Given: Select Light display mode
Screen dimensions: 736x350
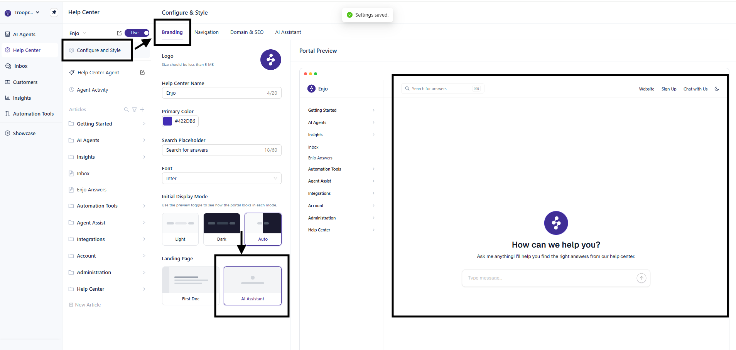Looking at the screenshot, I should (x=180, y=229).
